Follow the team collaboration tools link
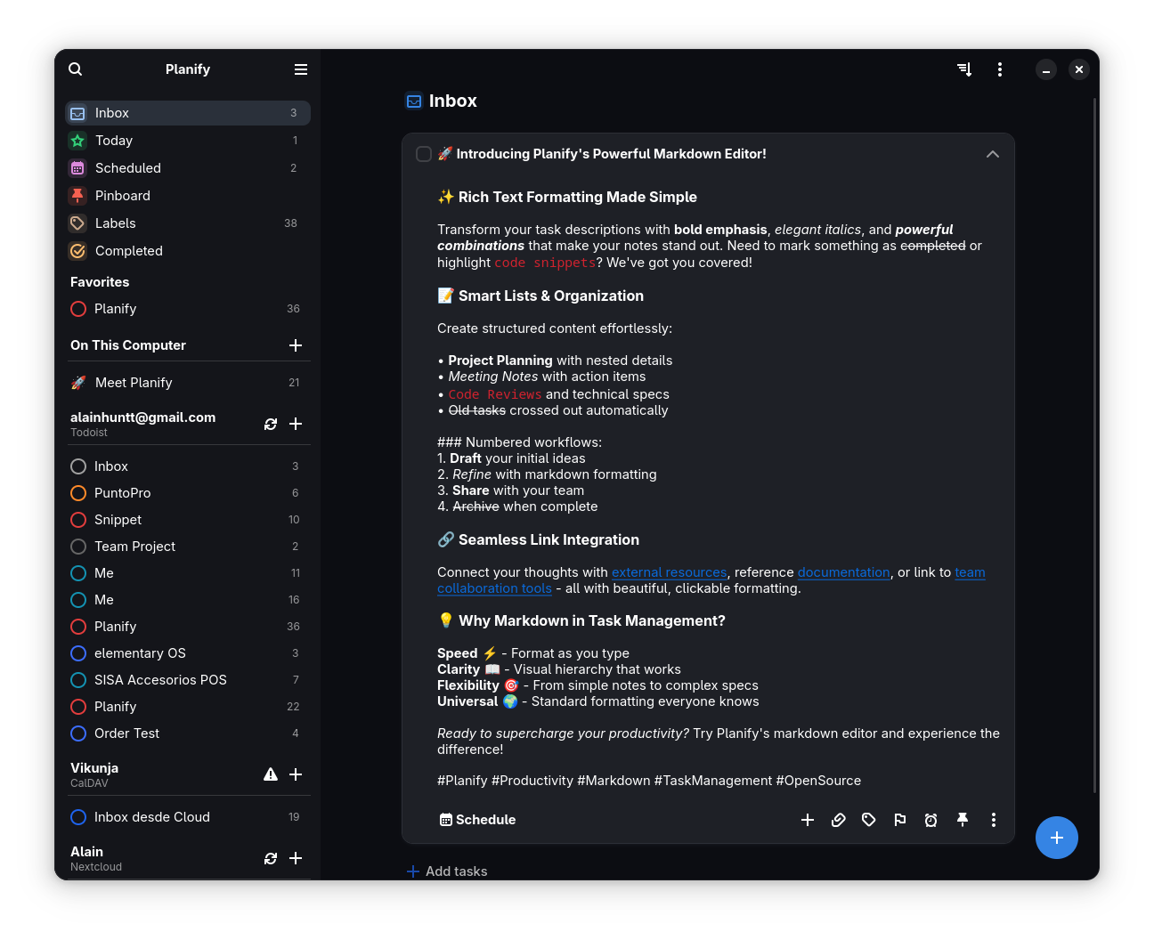The image size is (1154, 940). tap(494, 588)
